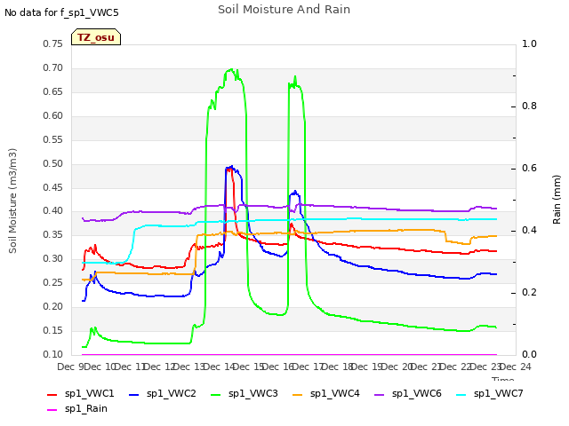Image resolution: width=569 pixels, height=426 pixels.
Task: Click the 0.0 right axis tick label
Action: coord(529,354)
